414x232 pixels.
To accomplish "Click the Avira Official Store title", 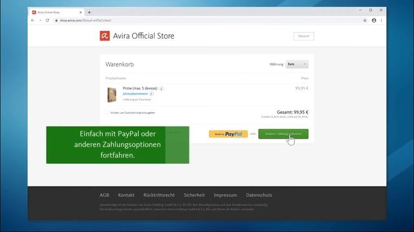I will [144, 36].
